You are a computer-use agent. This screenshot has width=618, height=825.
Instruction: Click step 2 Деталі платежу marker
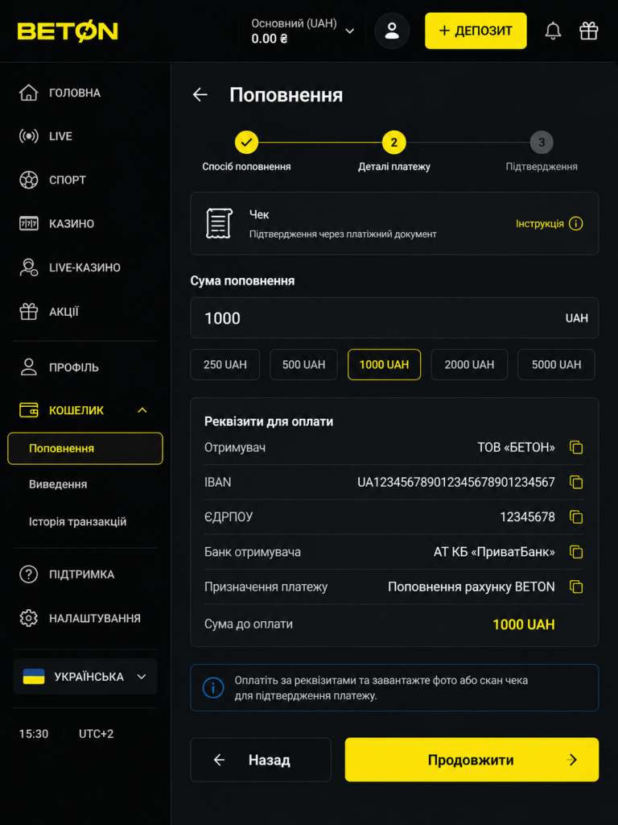pos(394,142)
